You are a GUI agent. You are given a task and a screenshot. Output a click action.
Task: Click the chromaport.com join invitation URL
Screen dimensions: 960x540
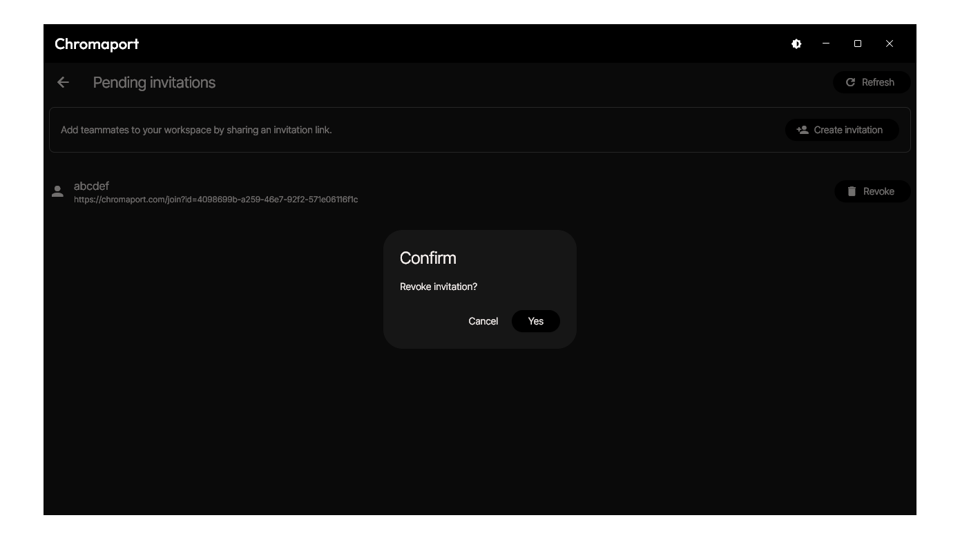(x=215, y=200)
